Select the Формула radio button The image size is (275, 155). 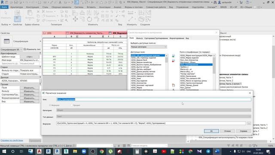pos(50,105)
